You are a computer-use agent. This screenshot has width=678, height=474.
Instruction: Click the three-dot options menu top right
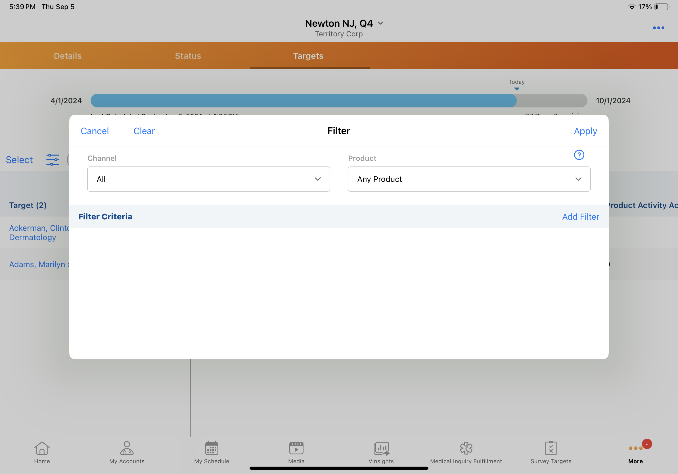tap(658, 28)
